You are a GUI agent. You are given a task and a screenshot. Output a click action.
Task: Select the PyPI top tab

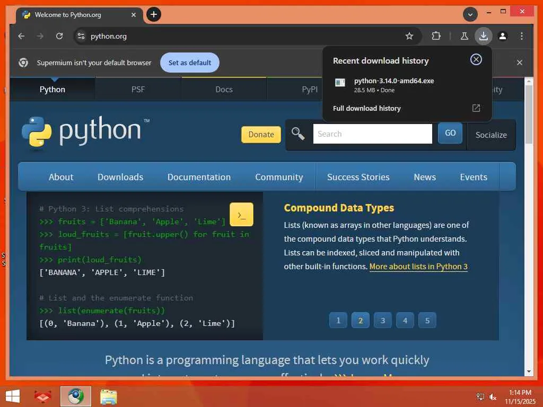coord(310,89)
